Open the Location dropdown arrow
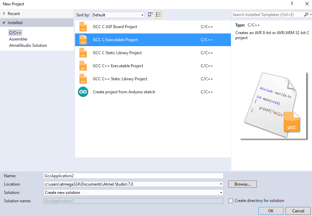The height and width of the screenshot is (216, 312). 221,184
